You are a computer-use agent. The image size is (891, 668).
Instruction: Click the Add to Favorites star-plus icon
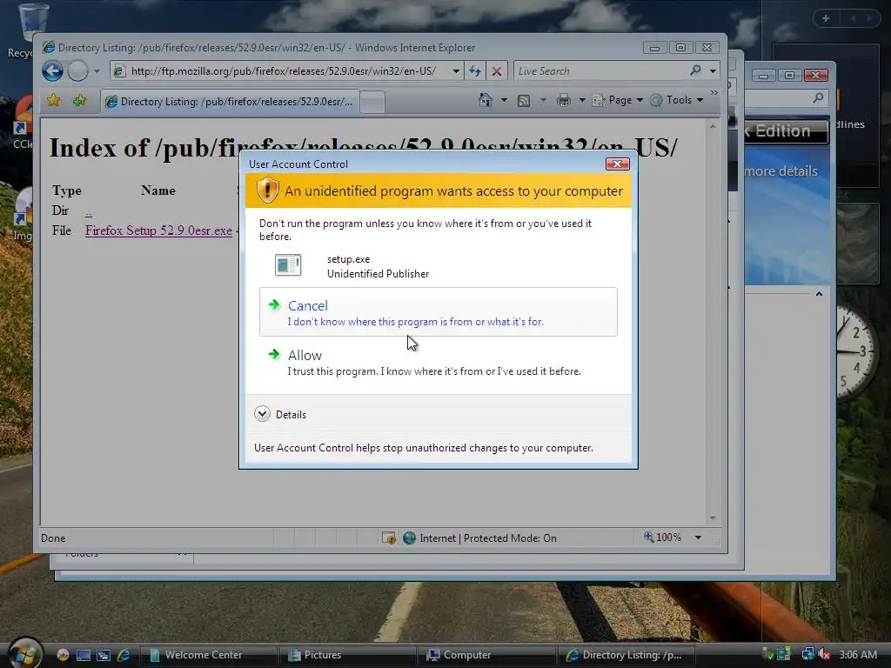point(79,101)
